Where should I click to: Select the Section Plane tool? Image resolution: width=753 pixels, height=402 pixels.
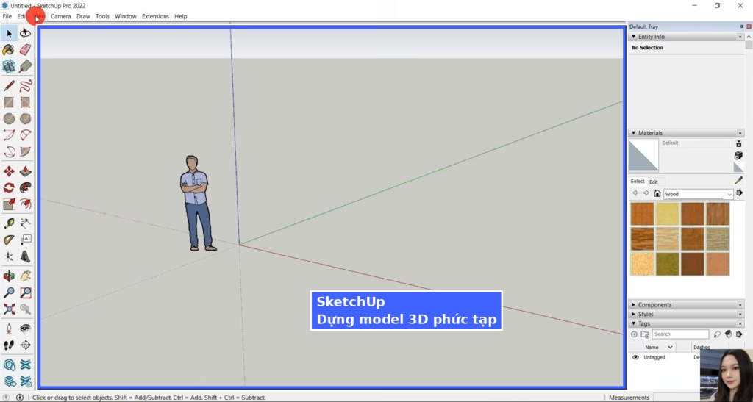[26, 345]
